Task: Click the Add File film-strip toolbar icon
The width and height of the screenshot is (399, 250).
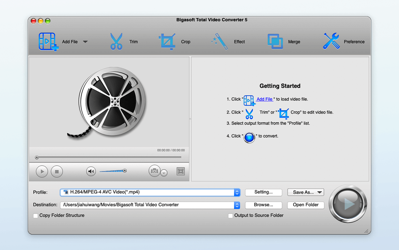Action: (x=48, y=42)
